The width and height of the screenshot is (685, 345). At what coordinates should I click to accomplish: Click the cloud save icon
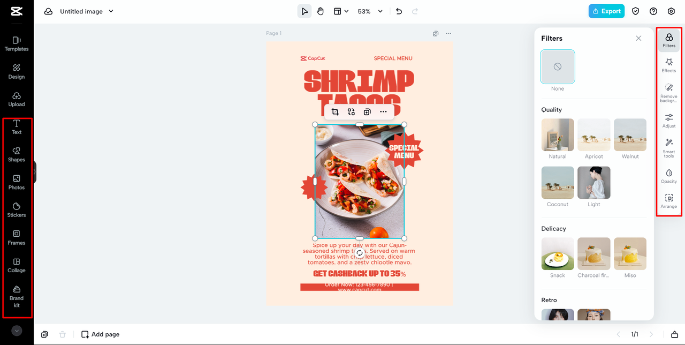click(x=48, y=11)
